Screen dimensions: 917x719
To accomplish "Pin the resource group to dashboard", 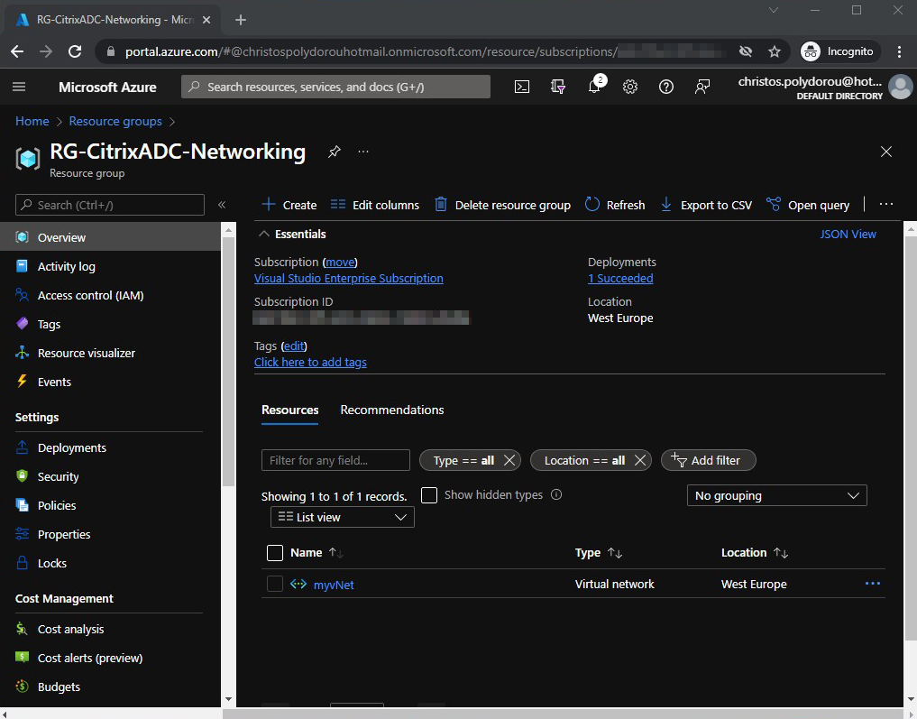I will (x=334, y=152).
